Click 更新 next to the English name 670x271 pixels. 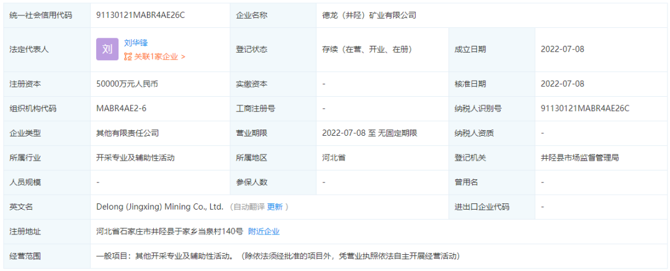275,207
